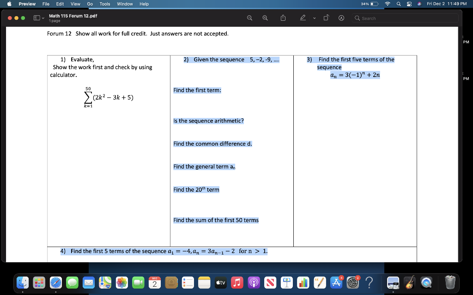Click the document title Math 115 Forum 12.pdf
This screenshot has width=473, height=295.
point(73,16)
